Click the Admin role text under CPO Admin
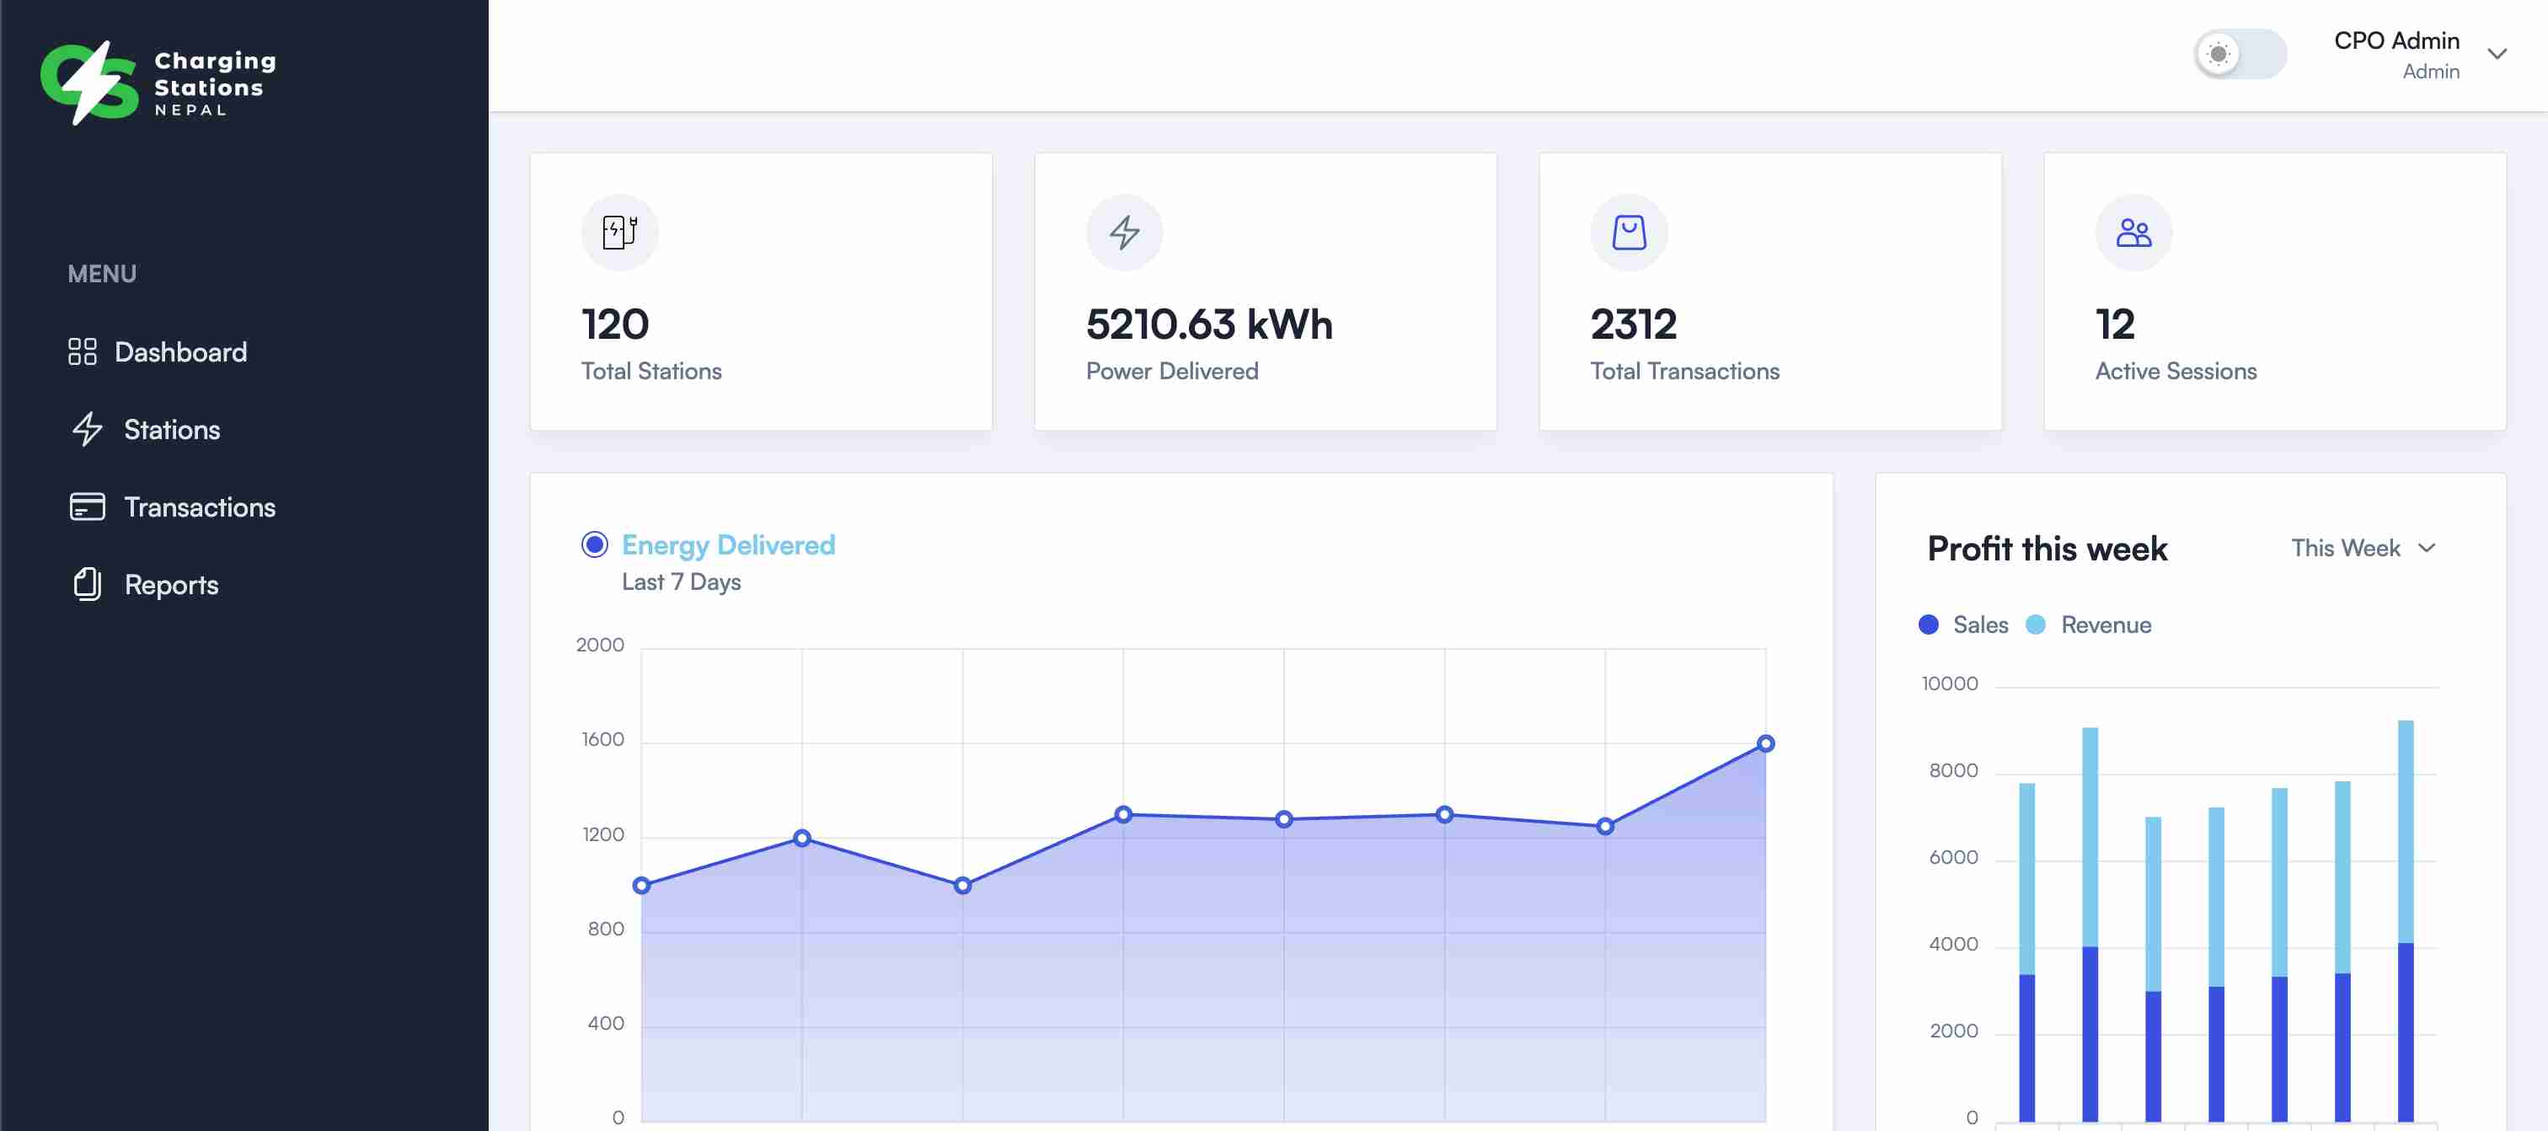This screenshot has width=2548, height=1131. [2430, 72]
